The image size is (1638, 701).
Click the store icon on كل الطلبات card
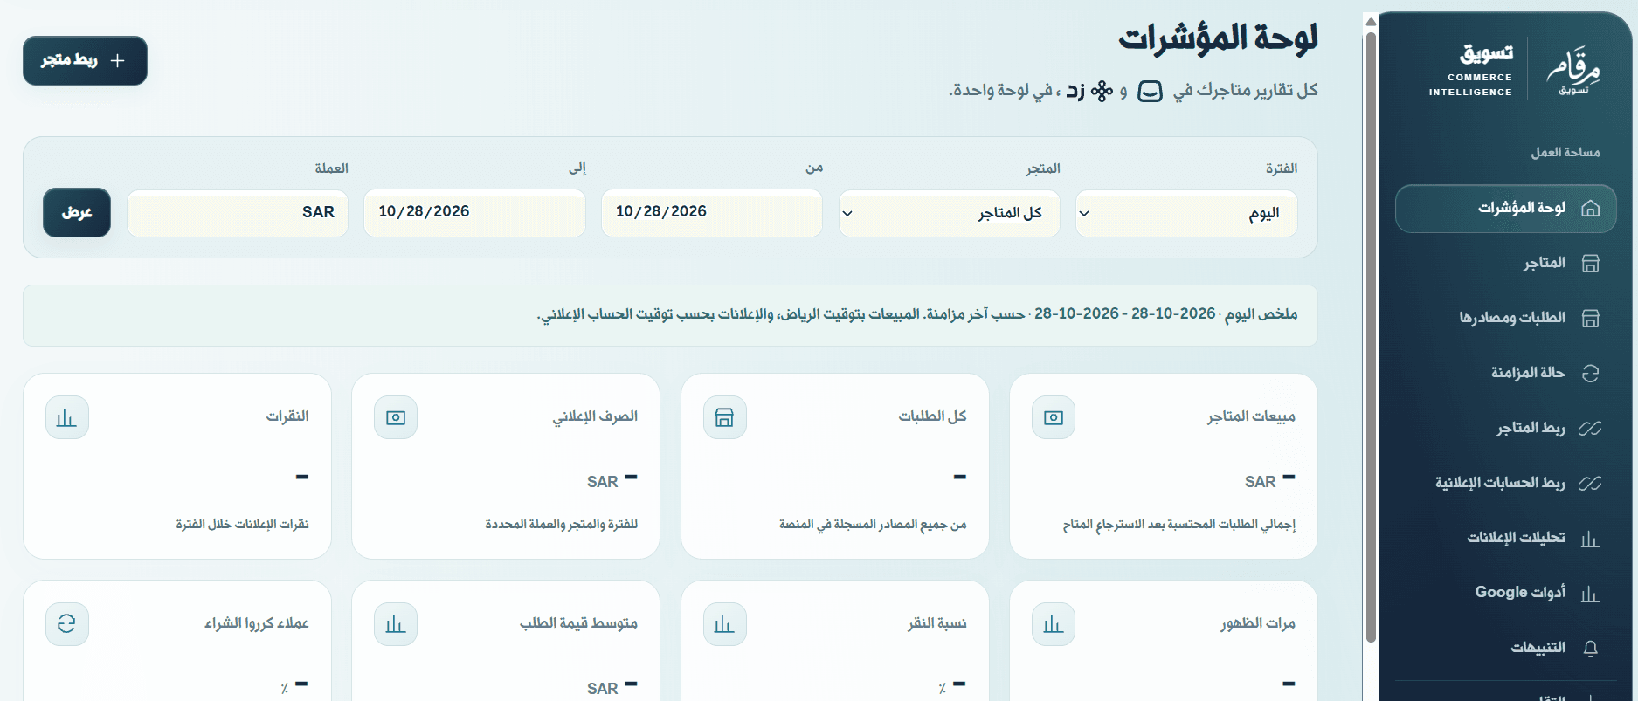tap(724, 417)
